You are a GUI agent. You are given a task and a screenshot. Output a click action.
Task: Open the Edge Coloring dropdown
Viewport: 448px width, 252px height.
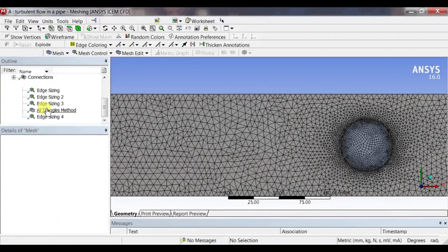pyautogui.click(x=91, y=45)
